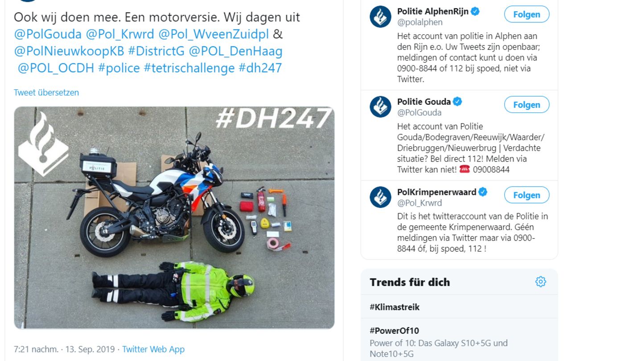Click PolKrimpenerwaard profile avatar

(x=380, y=197)
